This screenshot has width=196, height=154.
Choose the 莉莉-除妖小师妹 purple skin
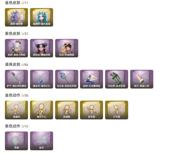16,48
